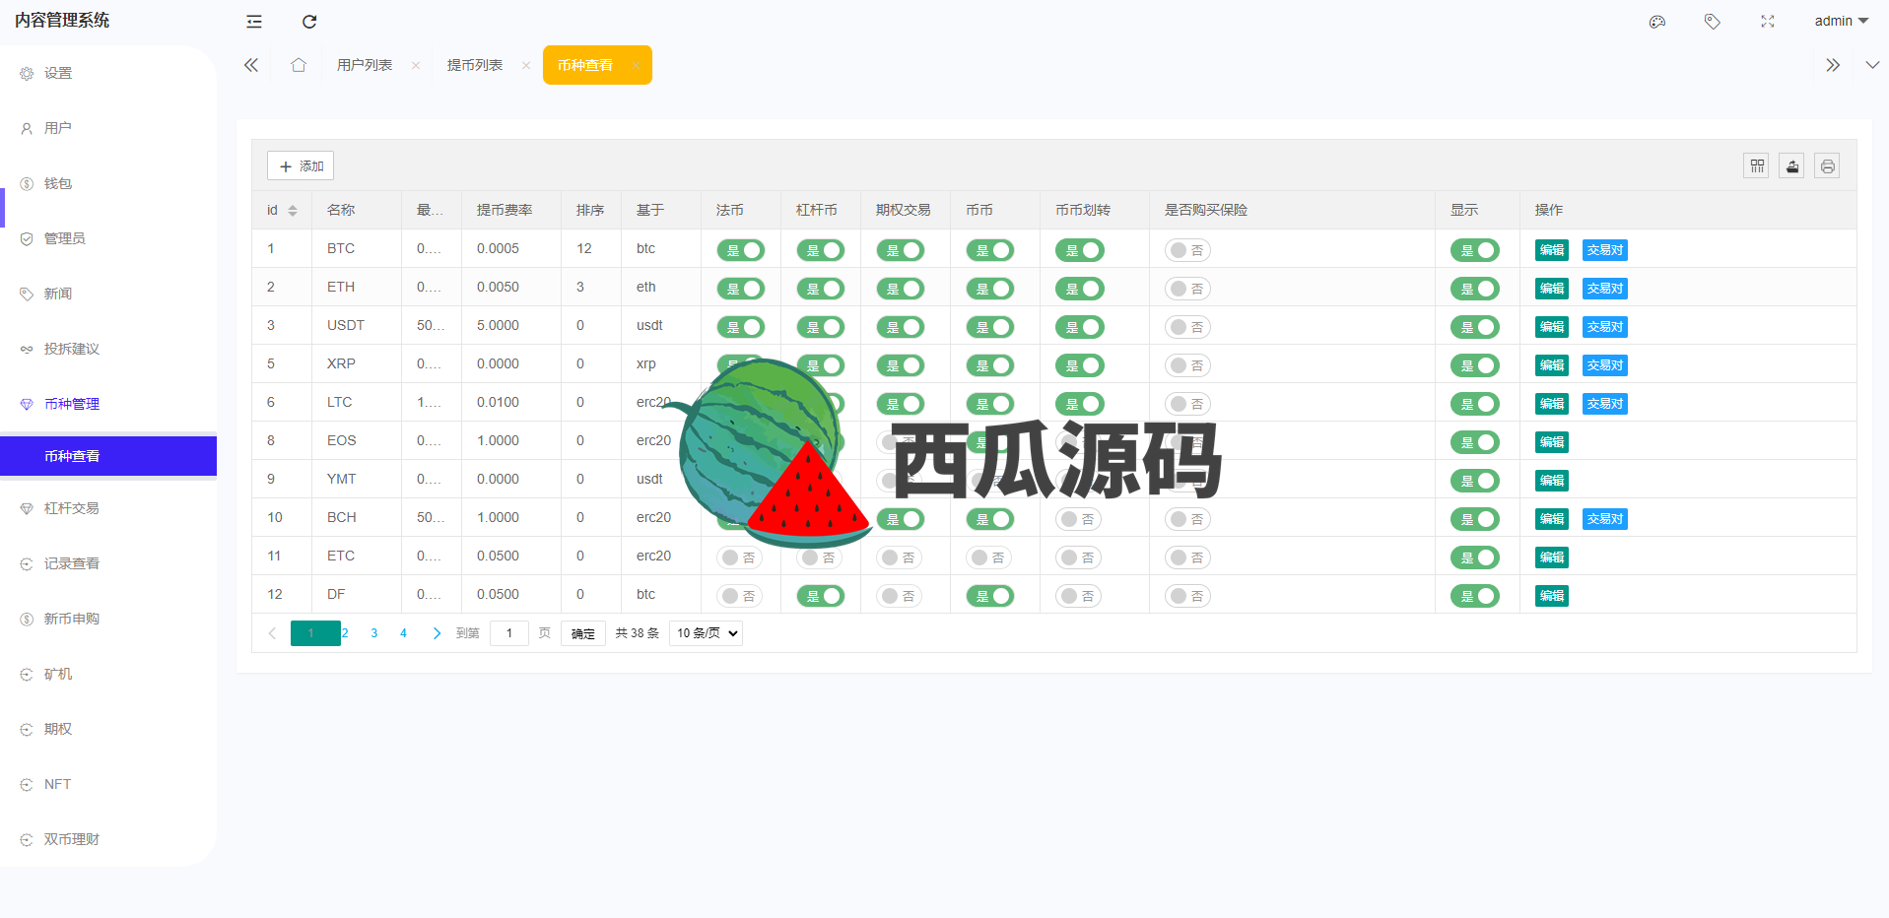Toggle 币币划转 switch for LTC
The image size is (1889, 918).
[1080, 404]
